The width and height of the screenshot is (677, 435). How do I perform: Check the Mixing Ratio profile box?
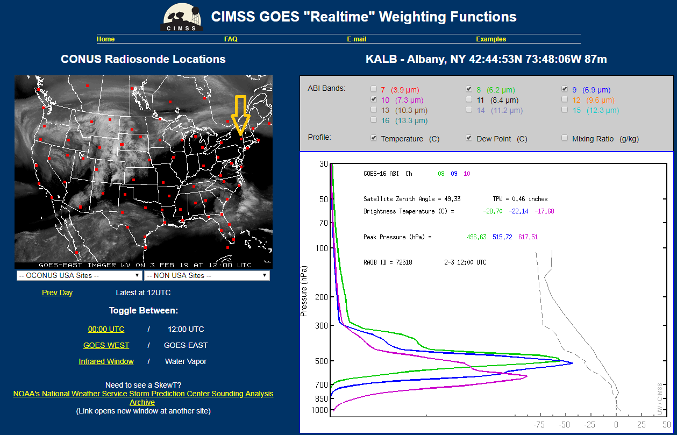coord(565,138)
